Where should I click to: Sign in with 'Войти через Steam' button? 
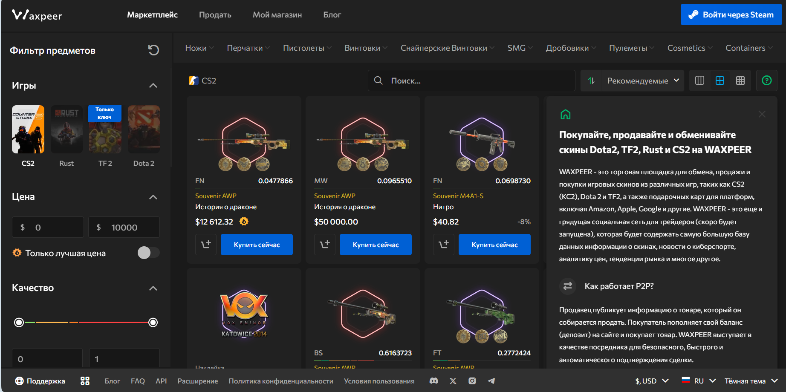pos(731,14)
